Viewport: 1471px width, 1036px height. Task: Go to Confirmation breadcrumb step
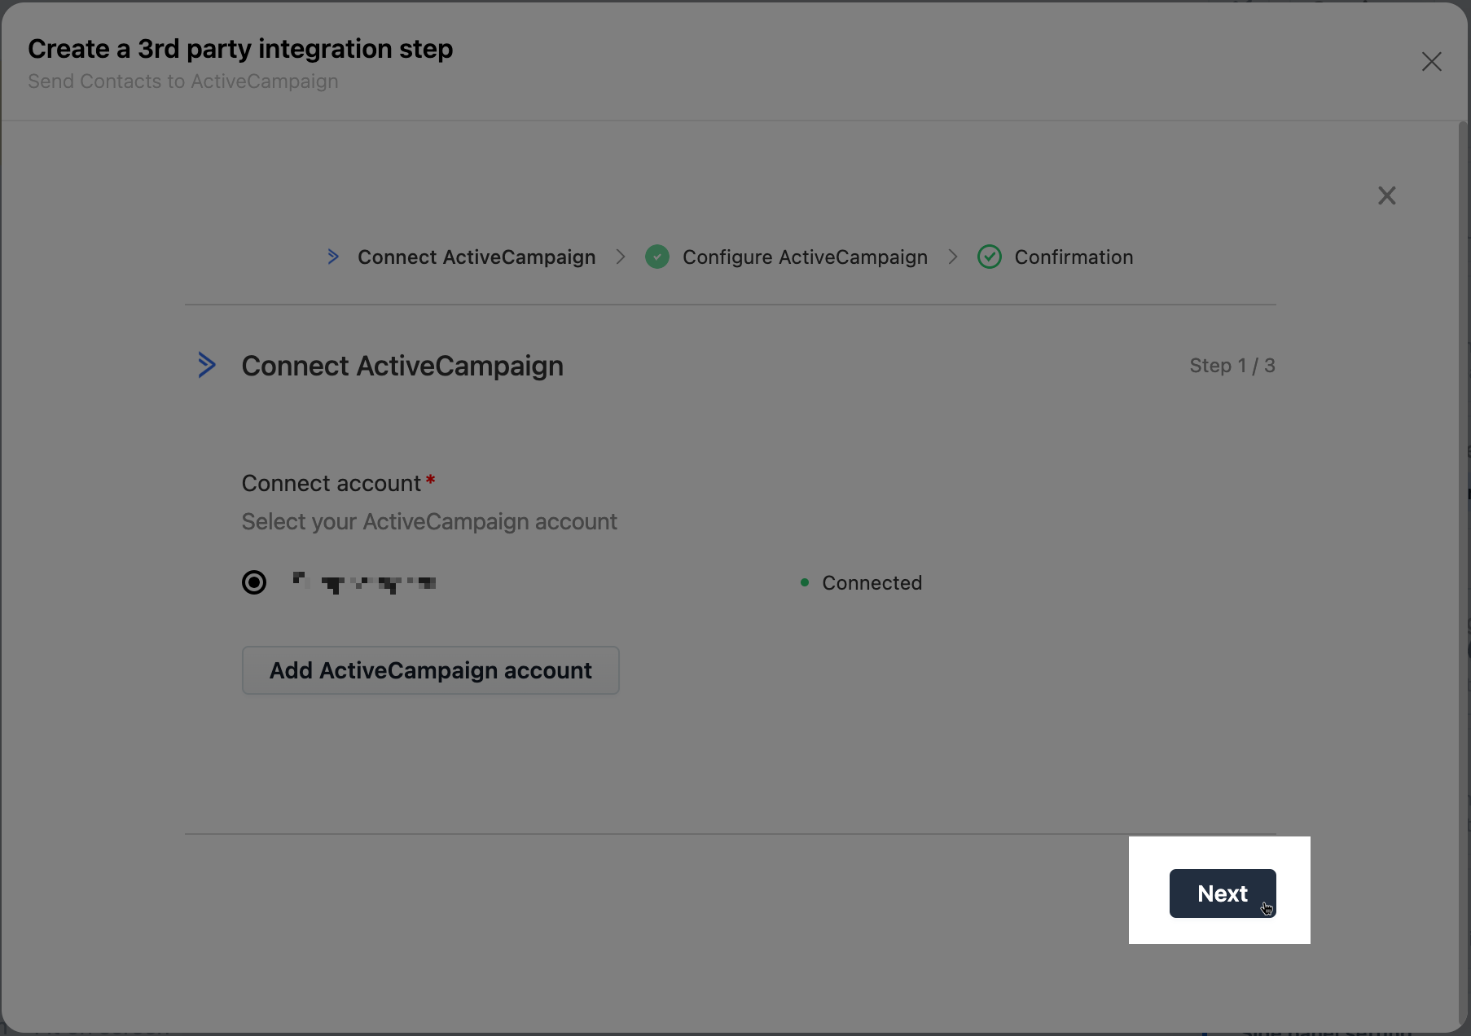pos(1074,257)
